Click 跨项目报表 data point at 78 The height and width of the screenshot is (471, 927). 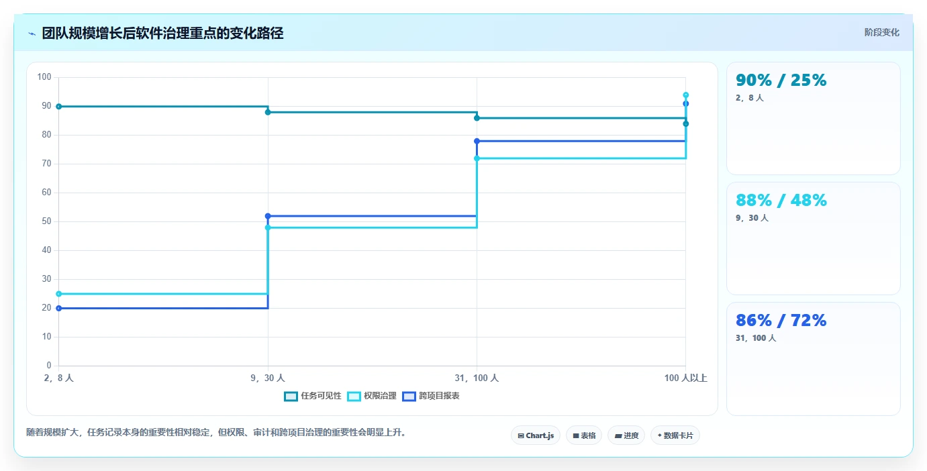click(x=477, y=141)
